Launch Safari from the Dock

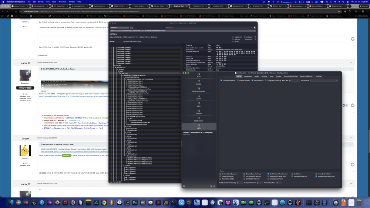[42, 202]
